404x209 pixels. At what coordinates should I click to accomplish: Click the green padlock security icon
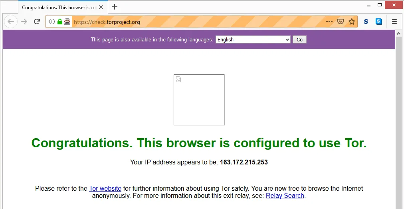[59, 21]
